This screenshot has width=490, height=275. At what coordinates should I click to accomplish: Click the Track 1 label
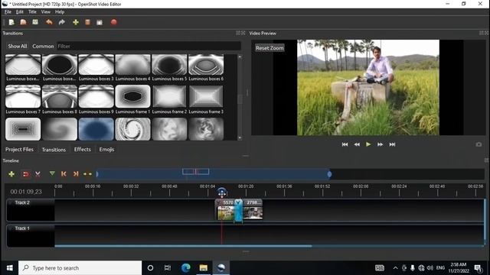[x=22, y=228]
